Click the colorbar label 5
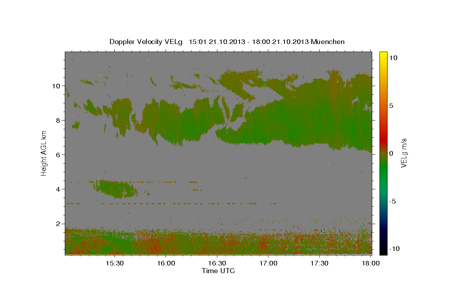 click(x=391, y=106)
